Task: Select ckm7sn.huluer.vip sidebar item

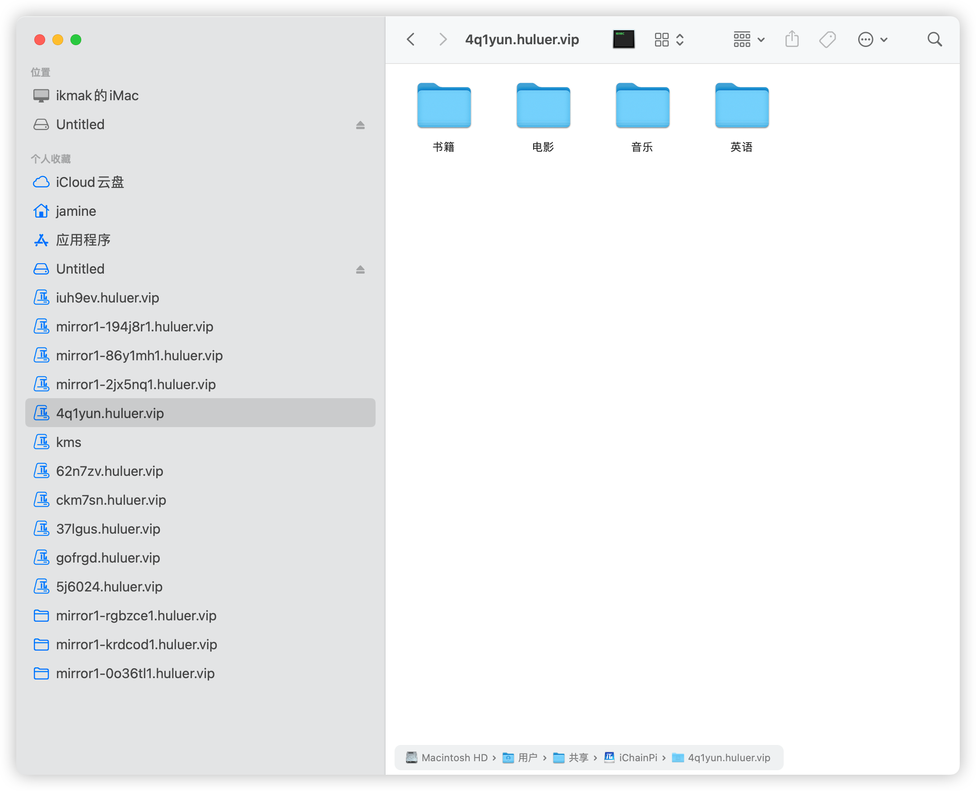Action: (x=200, y=500)
